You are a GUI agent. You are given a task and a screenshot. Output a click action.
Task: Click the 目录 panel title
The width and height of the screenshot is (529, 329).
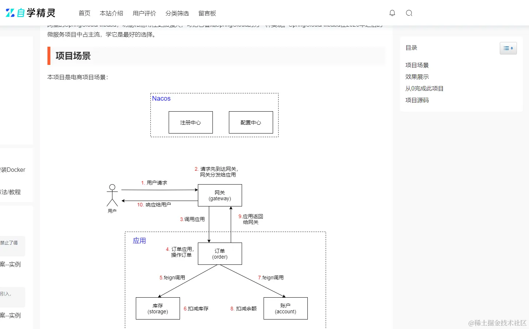(411, 48)
